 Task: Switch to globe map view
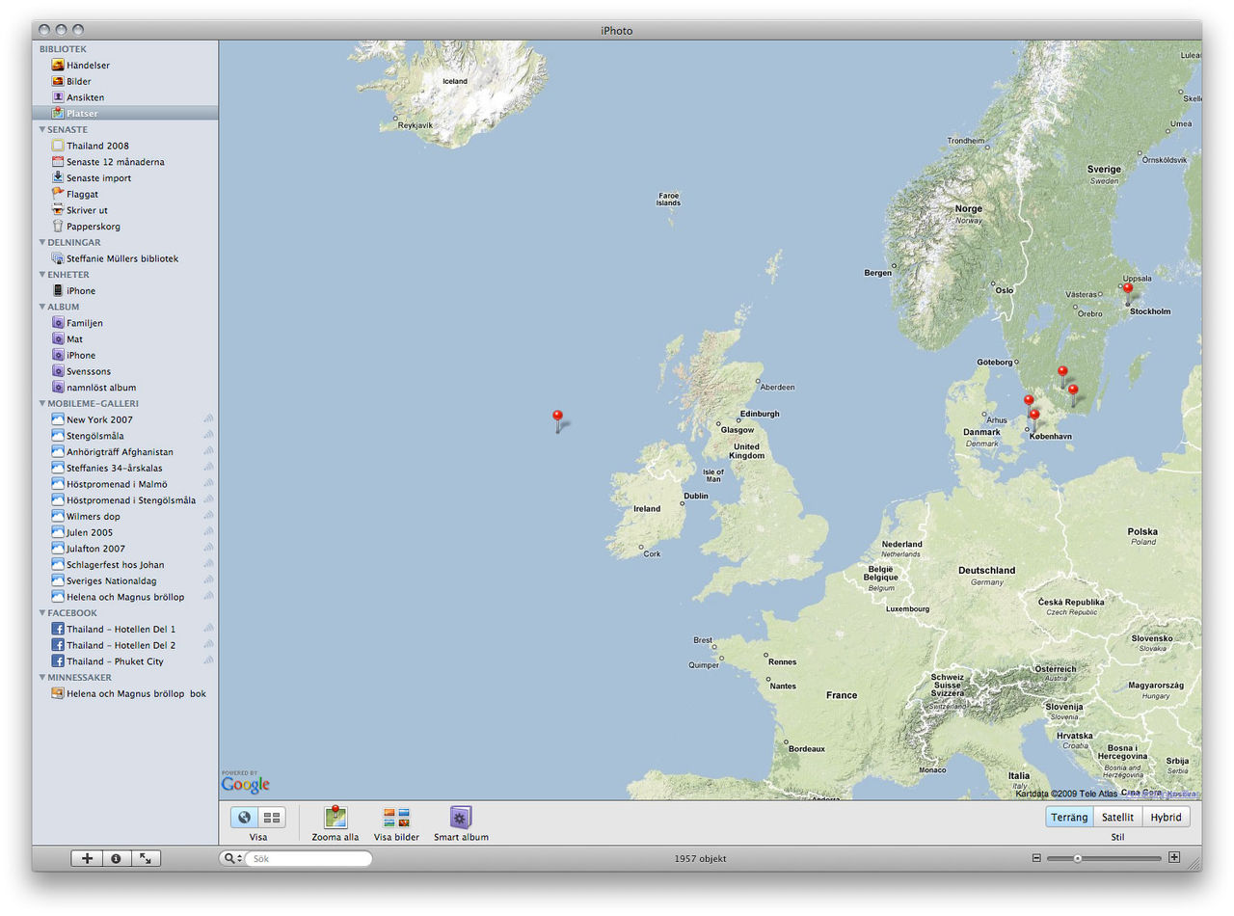(x=244, y=818)
